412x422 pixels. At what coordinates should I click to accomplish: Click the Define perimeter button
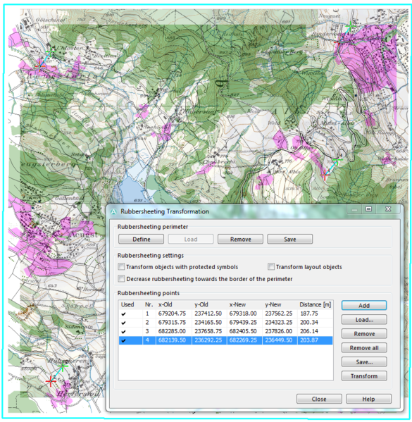[141, 239]
